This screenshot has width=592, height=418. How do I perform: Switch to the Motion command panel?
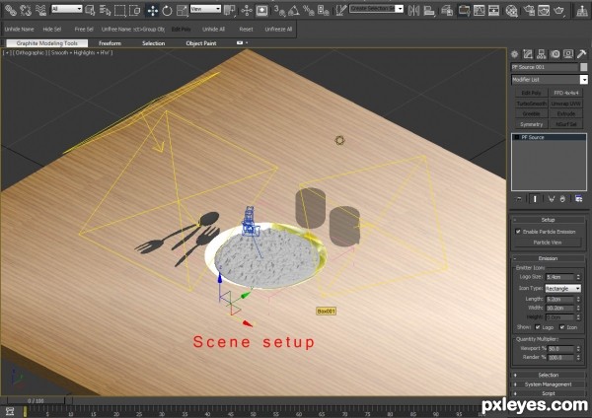coord(555,54)
